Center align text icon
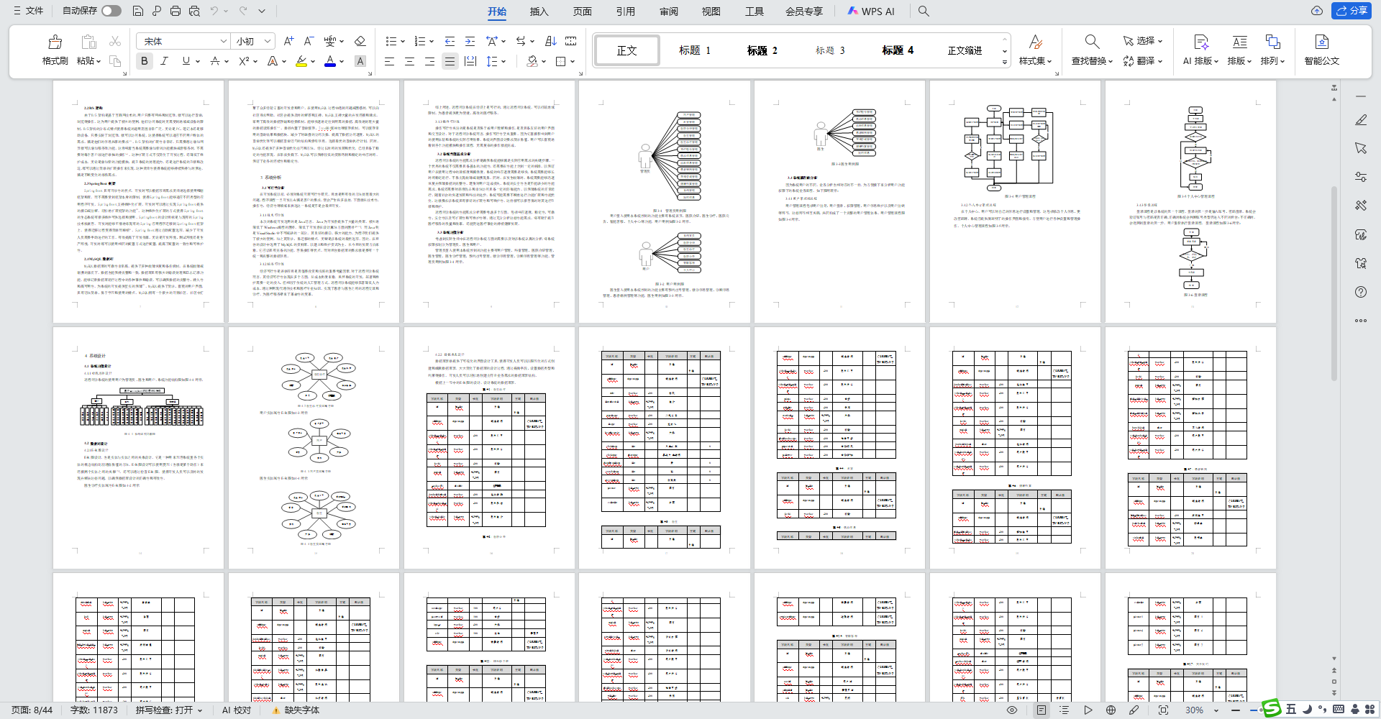Screen dimensions: 1381x719 [x=409, y=61]
